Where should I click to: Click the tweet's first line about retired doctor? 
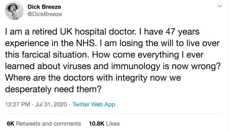pos(102,32)
